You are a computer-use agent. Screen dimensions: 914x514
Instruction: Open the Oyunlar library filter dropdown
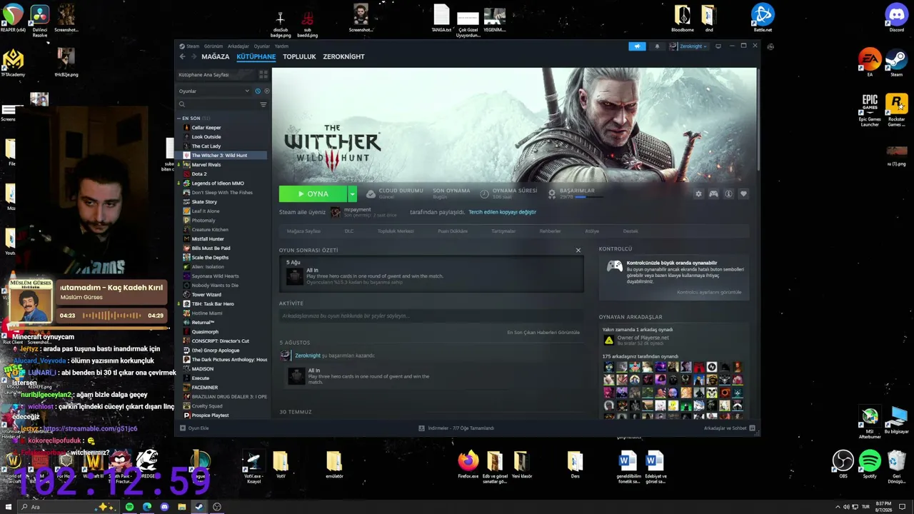214,91
